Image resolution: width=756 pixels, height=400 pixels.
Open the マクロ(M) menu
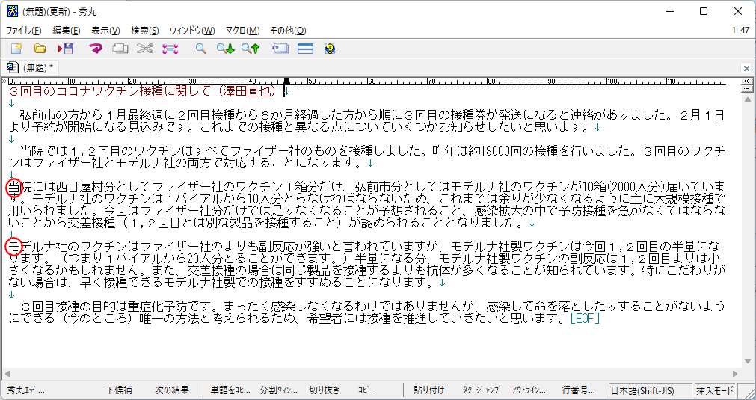tap(242, 31)
